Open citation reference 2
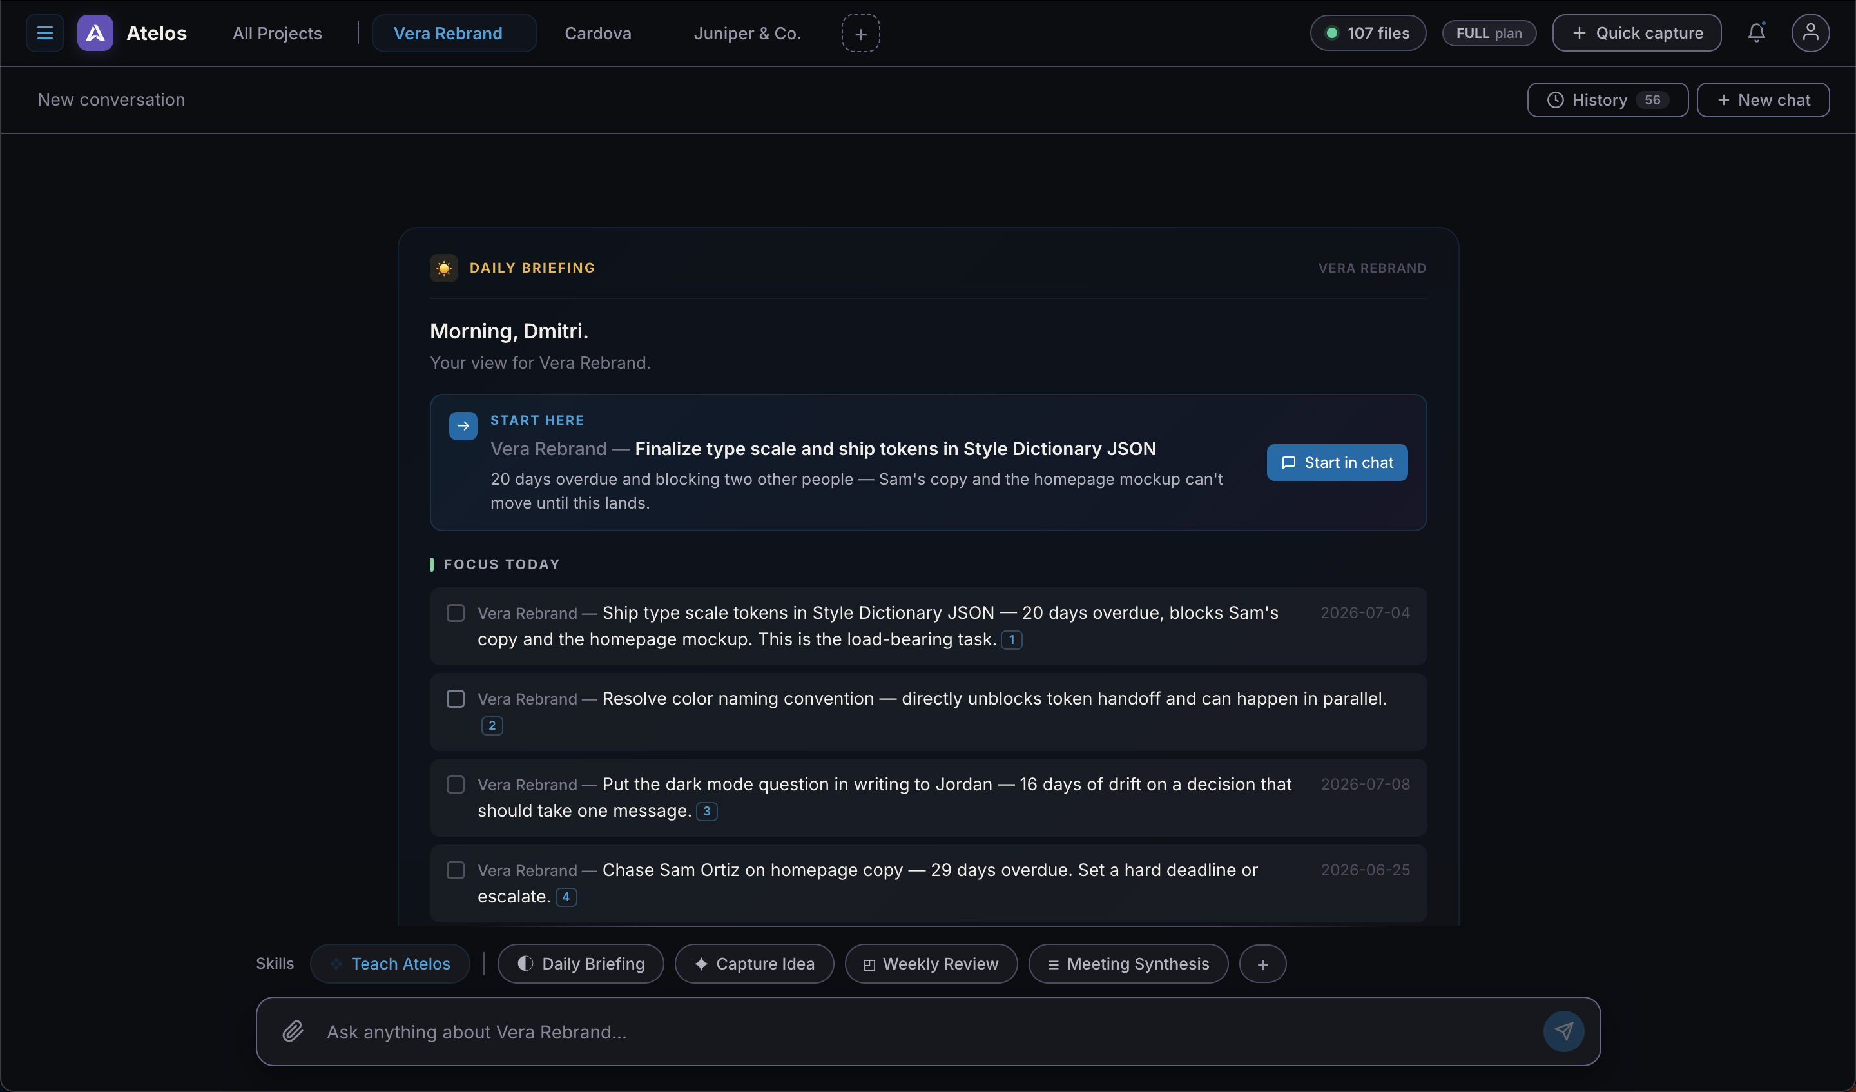Screen dimensions: 1856x1092 pos(492,725)
